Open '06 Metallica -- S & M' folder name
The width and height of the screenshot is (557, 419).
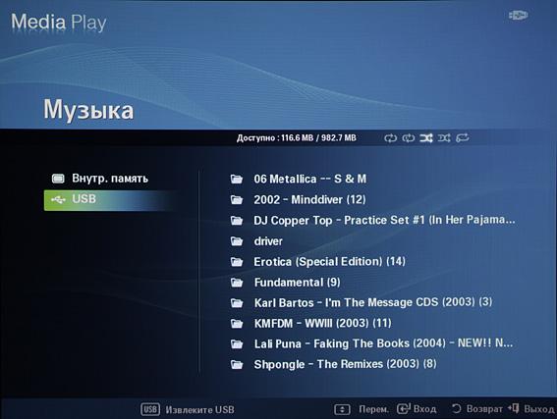point(309,179)
